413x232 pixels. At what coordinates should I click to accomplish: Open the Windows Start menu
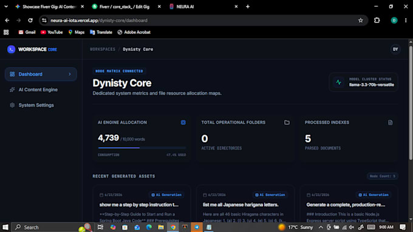tap(5, 227)
